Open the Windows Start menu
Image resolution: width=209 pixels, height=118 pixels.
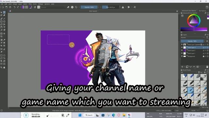tap(80, 115)
